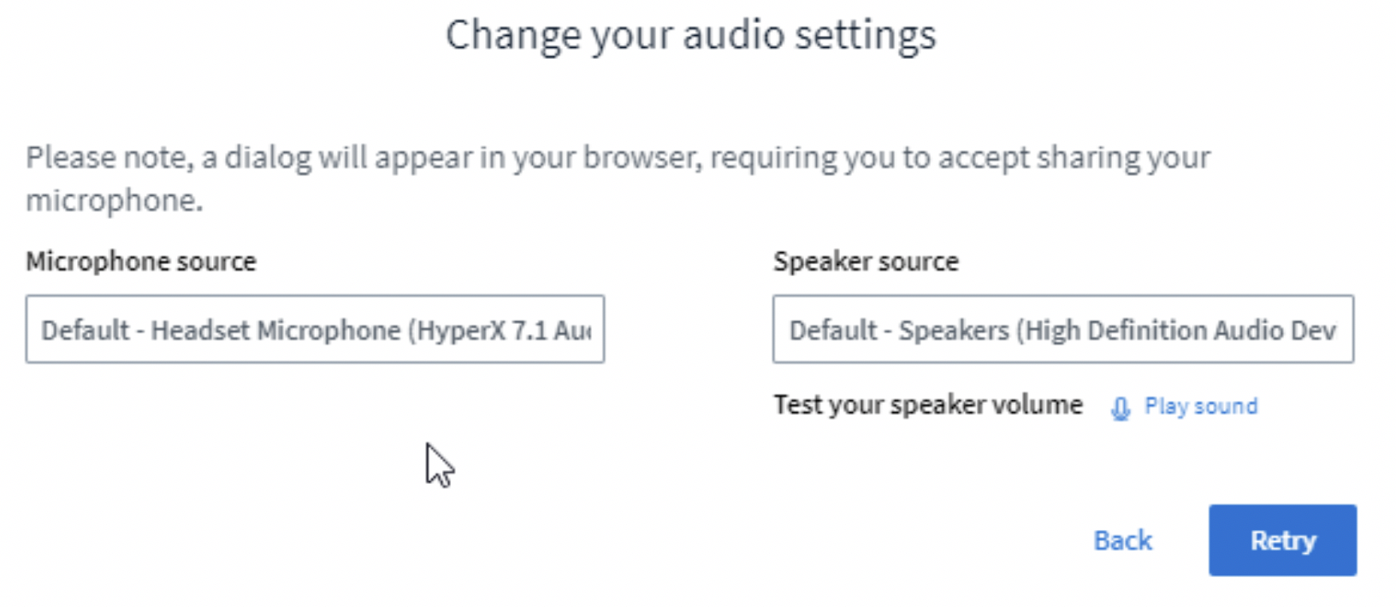Image resolution: width=1396 pixels, height=607 pixels.
Task: Go Back from audio settings
Action: [1123, 540]
